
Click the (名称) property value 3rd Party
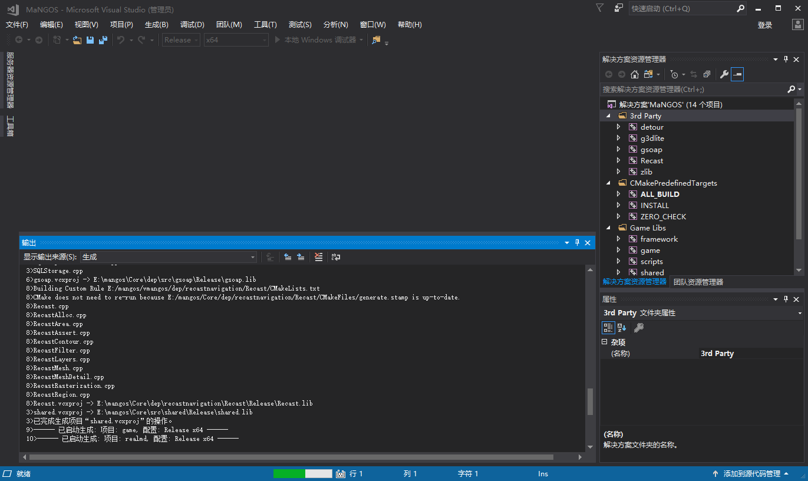(751, 354)
